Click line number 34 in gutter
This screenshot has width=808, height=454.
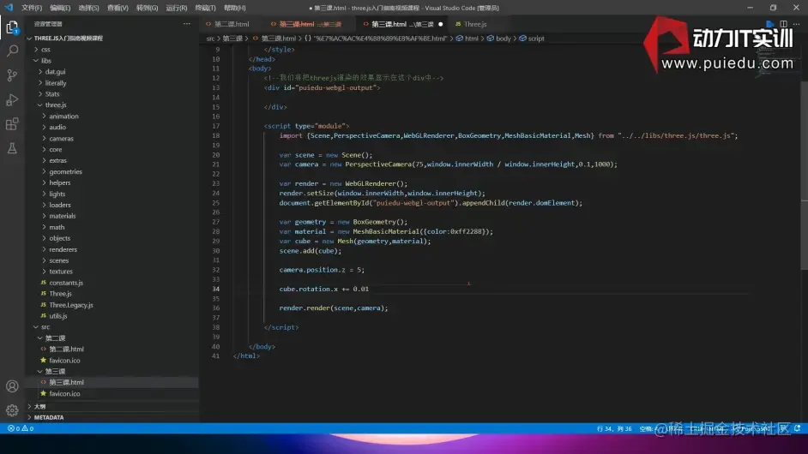(x=215, y=289)
